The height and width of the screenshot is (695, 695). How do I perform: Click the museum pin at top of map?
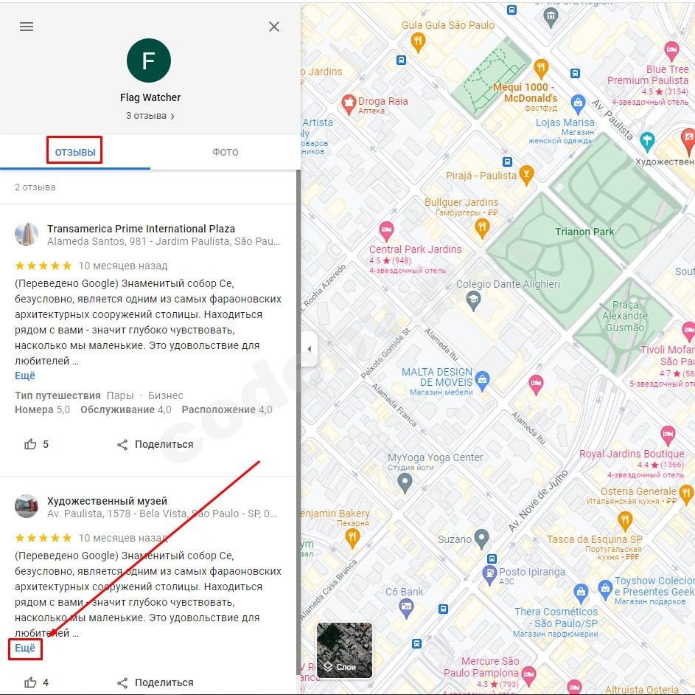[551, 17]
